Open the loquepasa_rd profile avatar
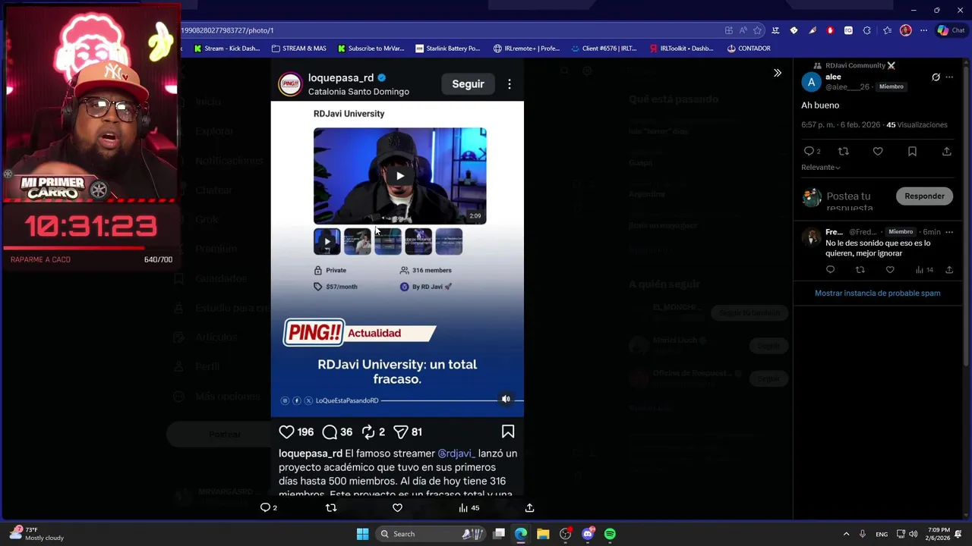Image resolution: width=972 pixels, height=546 pixels. 290,84
